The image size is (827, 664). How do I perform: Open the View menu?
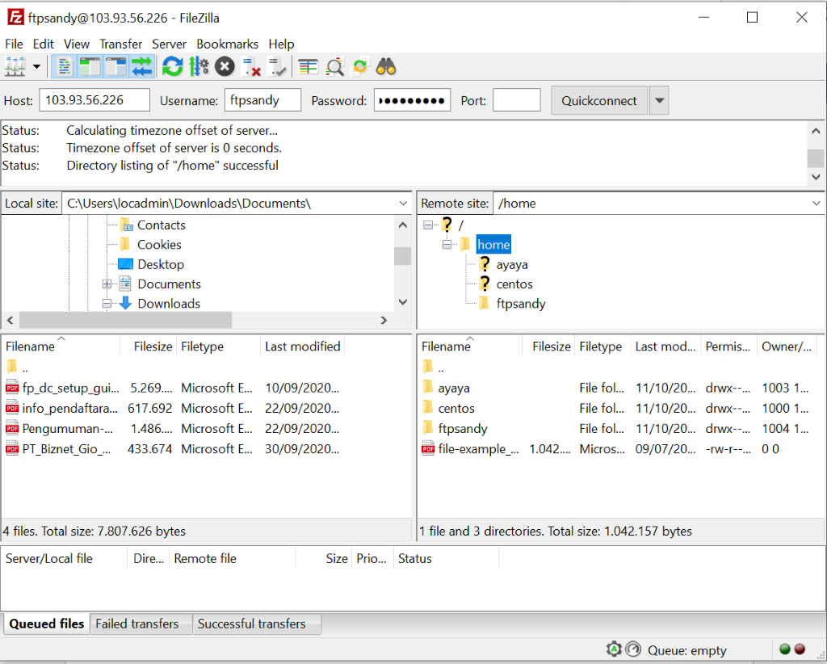point(77,44)
